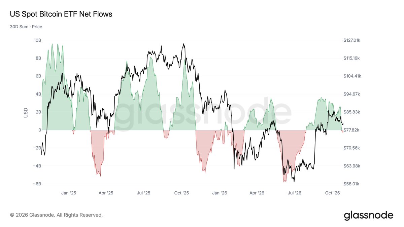Click the 30D Sum · Price subtitle
The width and height of the screenshot is (404, 227).
click(26, 27)
